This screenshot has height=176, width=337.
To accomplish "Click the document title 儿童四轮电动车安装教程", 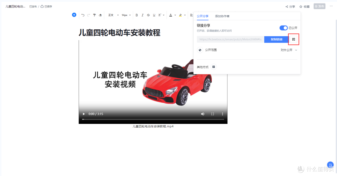I will (120, 33).
